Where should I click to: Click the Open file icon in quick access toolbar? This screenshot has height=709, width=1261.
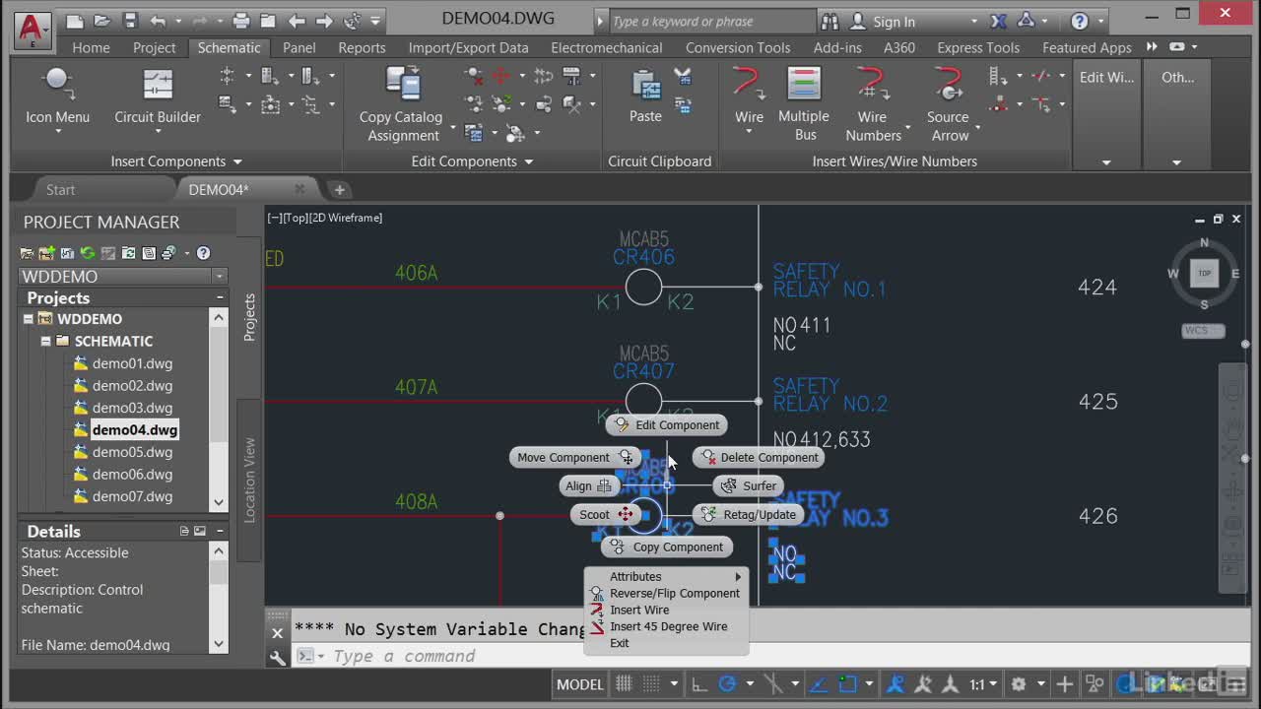(102, 21)
